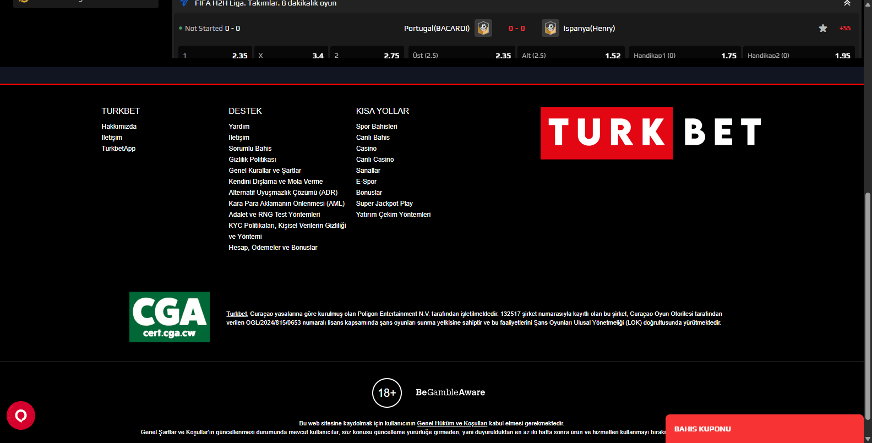
Task: Open the live chat support bubble
Action: [x=21, y=415]
